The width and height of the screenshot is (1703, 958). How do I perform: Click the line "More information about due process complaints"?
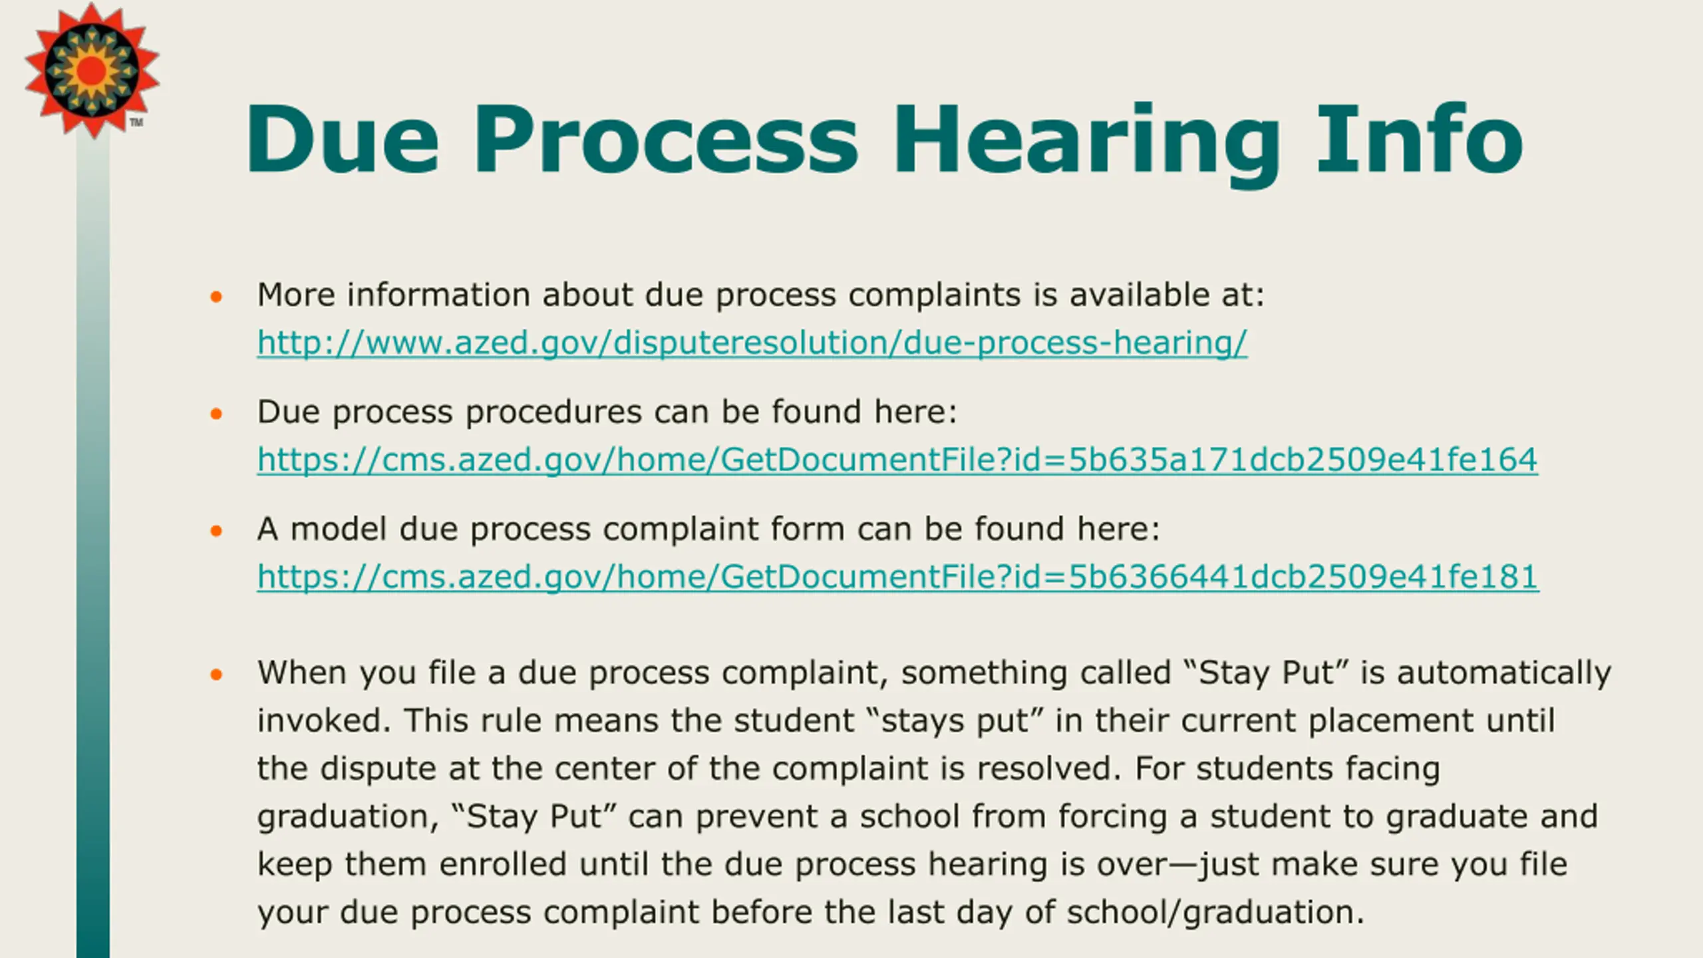761,295
